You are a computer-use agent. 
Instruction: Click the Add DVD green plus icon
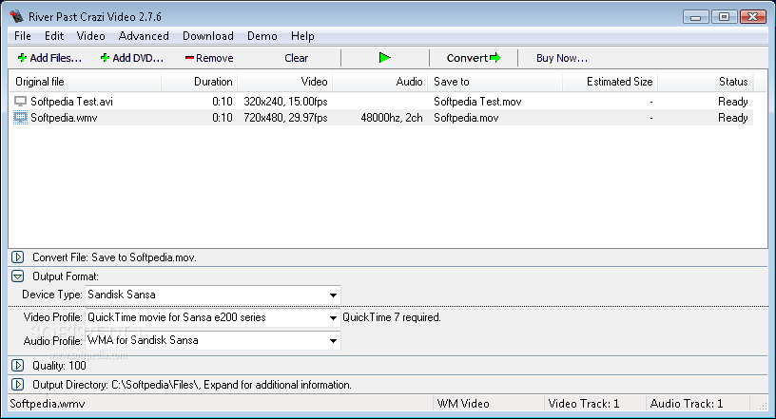tap(105, 58)
